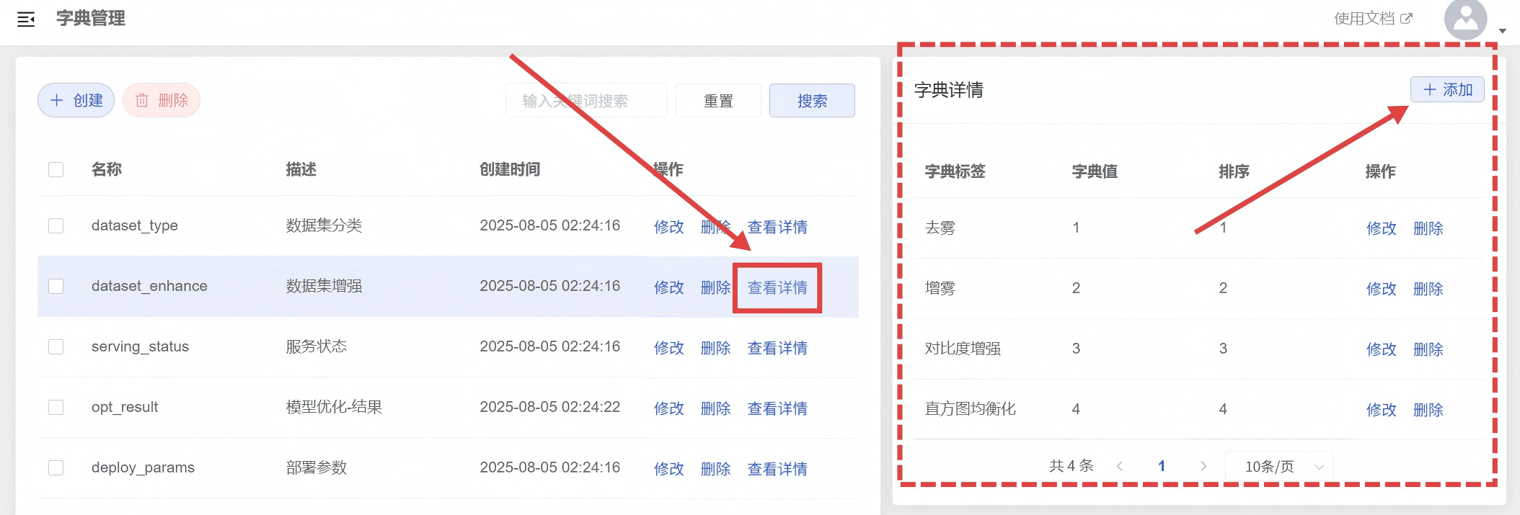Go to next page with right chevron
The width and height of the screenshot is (1520, 515).
[1203, 467]
